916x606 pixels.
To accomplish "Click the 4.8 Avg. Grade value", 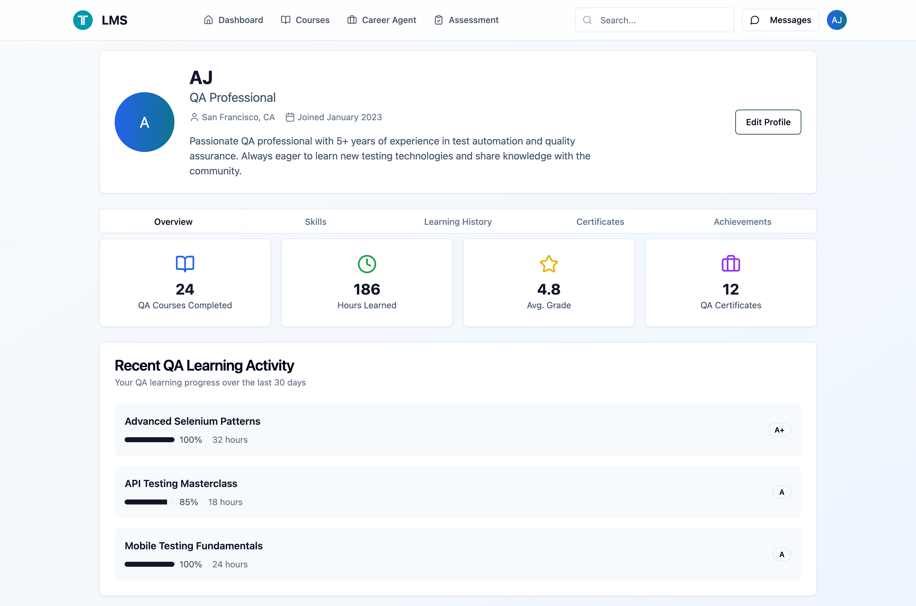I will [x=549, y=290].
